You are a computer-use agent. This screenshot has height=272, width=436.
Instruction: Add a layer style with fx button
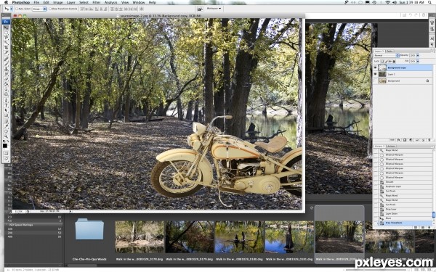pyautogui.click(x=399, y=140)
